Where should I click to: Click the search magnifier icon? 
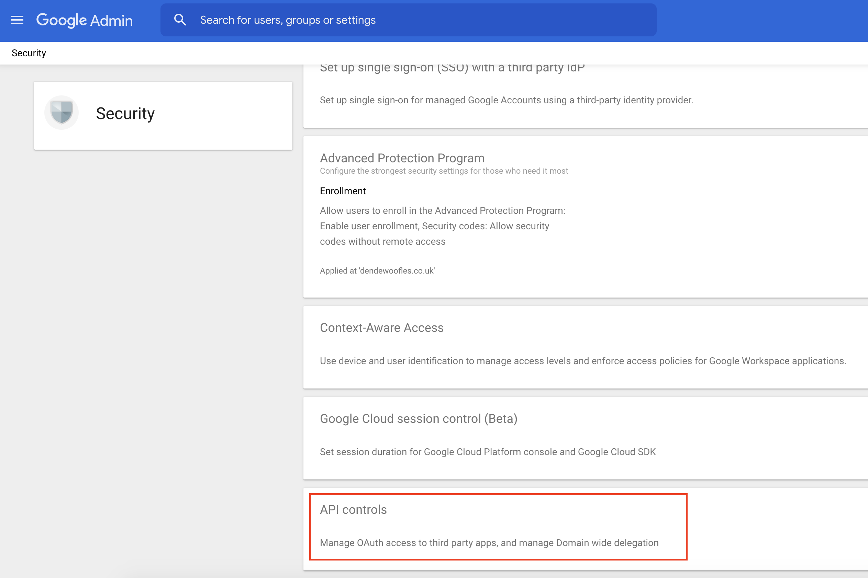180,20
